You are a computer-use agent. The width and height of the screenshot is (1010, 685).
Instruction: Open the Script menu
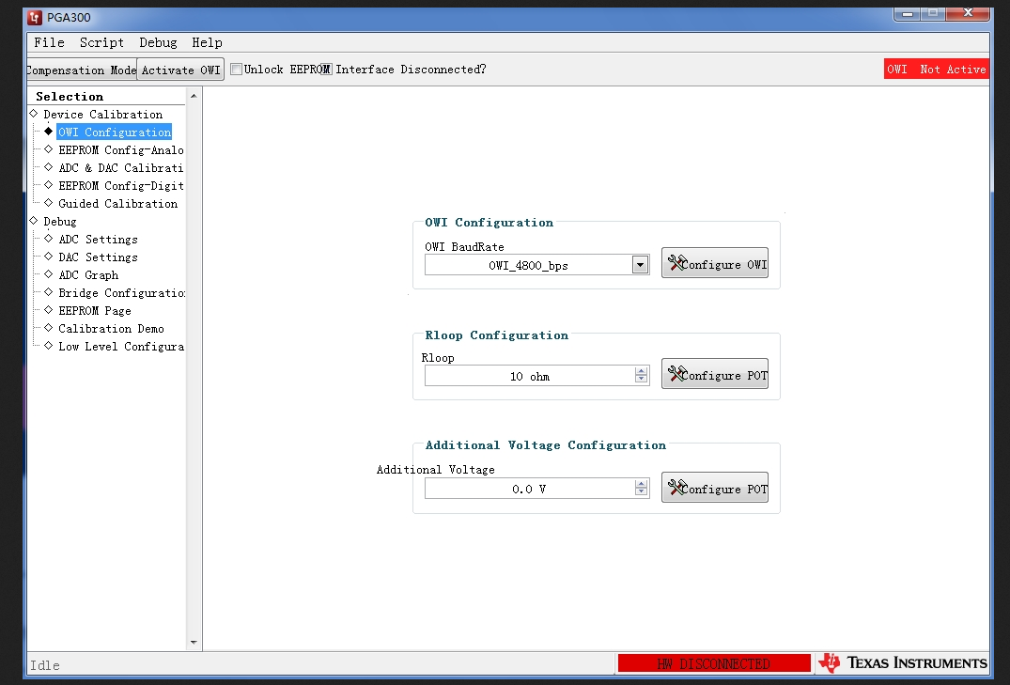point(101,42)
